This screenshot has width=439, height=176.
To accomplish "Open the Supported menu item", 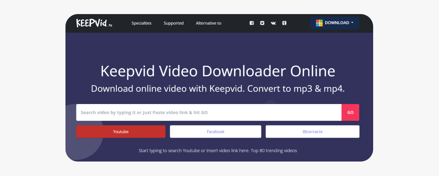I will 174,23.
